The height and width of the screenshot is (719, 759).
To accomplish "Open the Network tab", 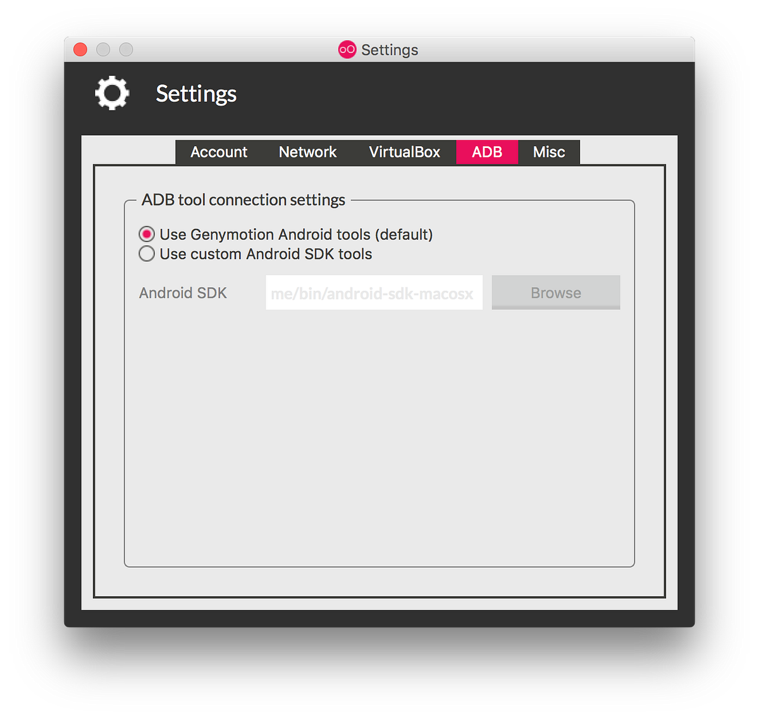I will [307, 152].
